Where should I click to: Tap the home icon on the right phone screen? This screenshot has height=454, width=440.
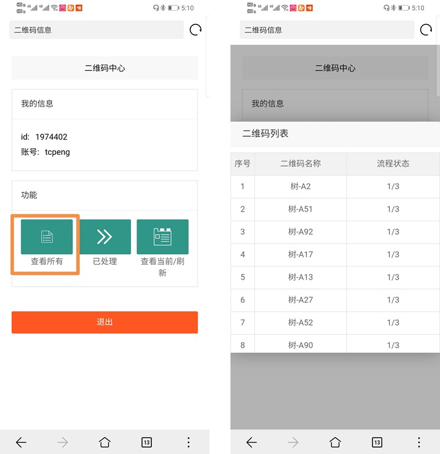pyautogui.click(x=335, y=442)
